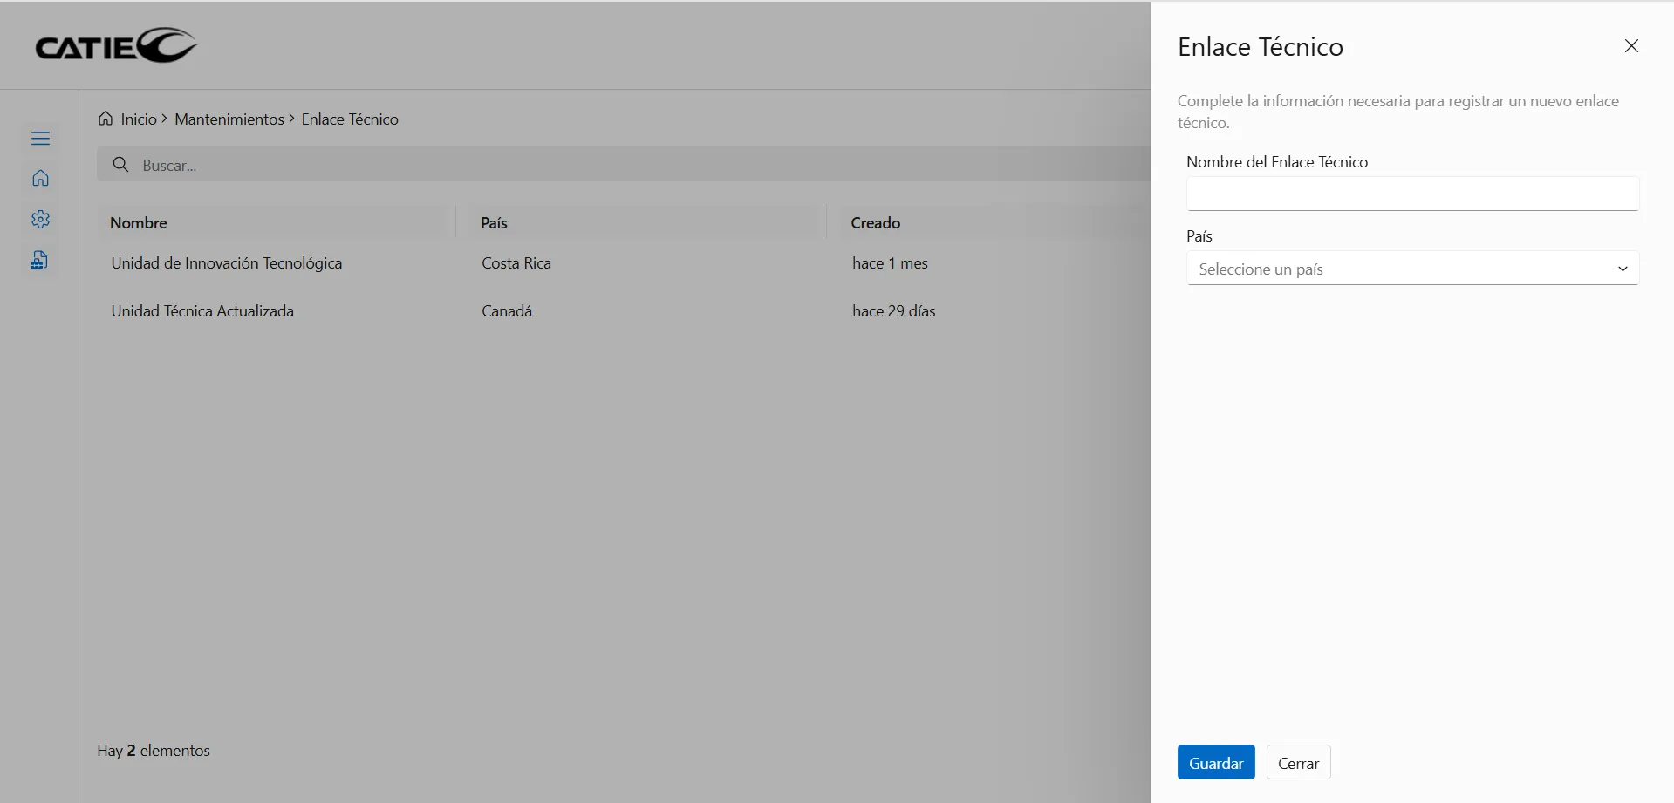This screenshot has height=803, width=1674.
Task: Click the Cerrar button
Action: coord(1297,763)
